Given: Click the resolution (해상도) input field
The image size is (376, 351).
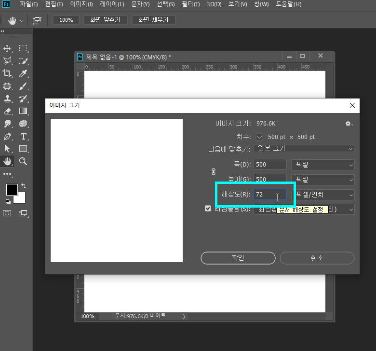Looking at the screenshot, I should pyautogui.click(x=270, y=195).
